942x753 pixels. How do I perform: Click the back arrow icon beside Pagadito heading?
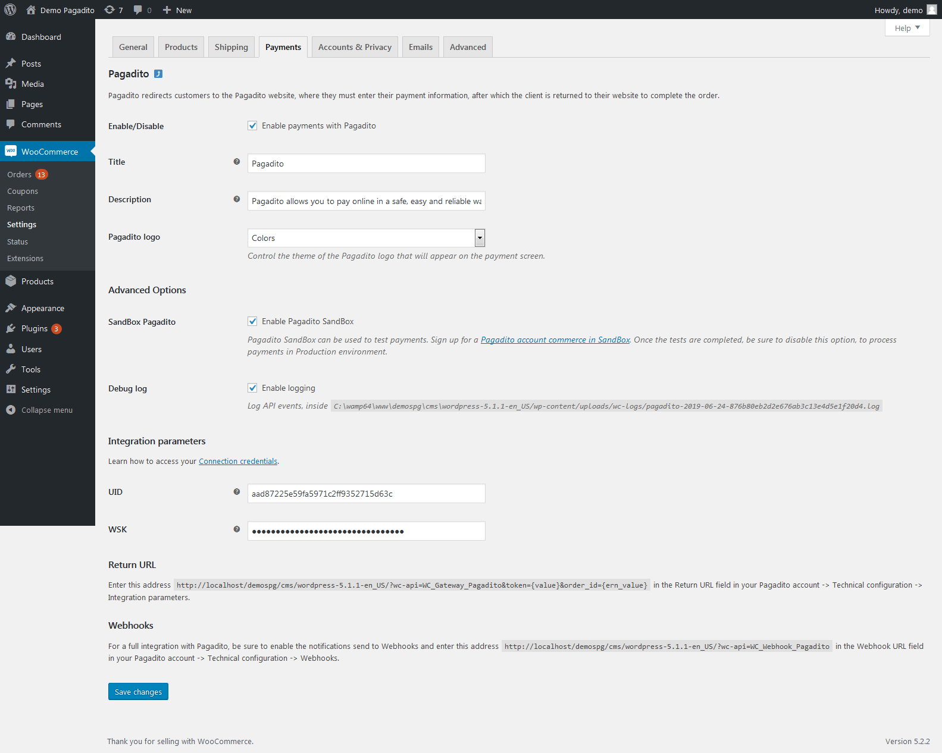point(158,74)
